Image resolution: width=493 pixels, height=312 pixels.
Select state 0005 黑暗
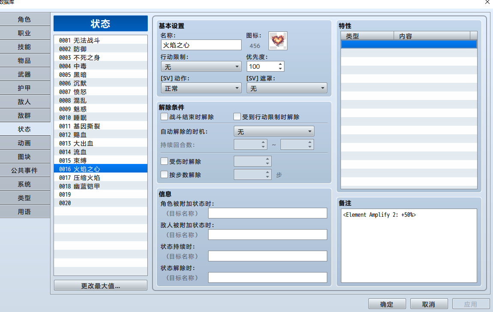point(100,75)
